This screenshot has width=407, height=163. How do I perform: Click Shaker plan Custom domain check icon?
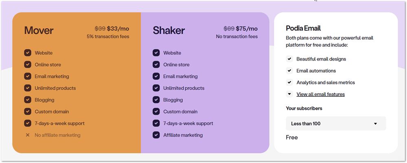point(156,111)
